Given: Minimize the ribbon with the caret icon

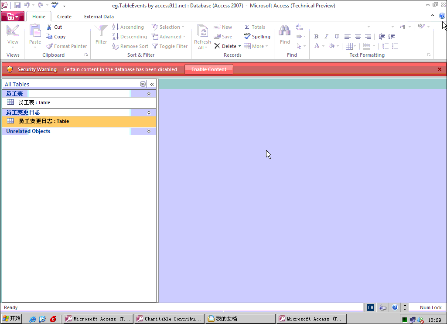Looking at the screenshot, I should point(433,16).
